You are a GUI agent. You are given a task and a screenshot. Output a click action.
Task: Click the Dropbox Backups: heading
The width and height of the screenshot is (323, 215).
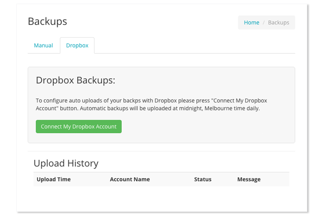pos(75,80)
